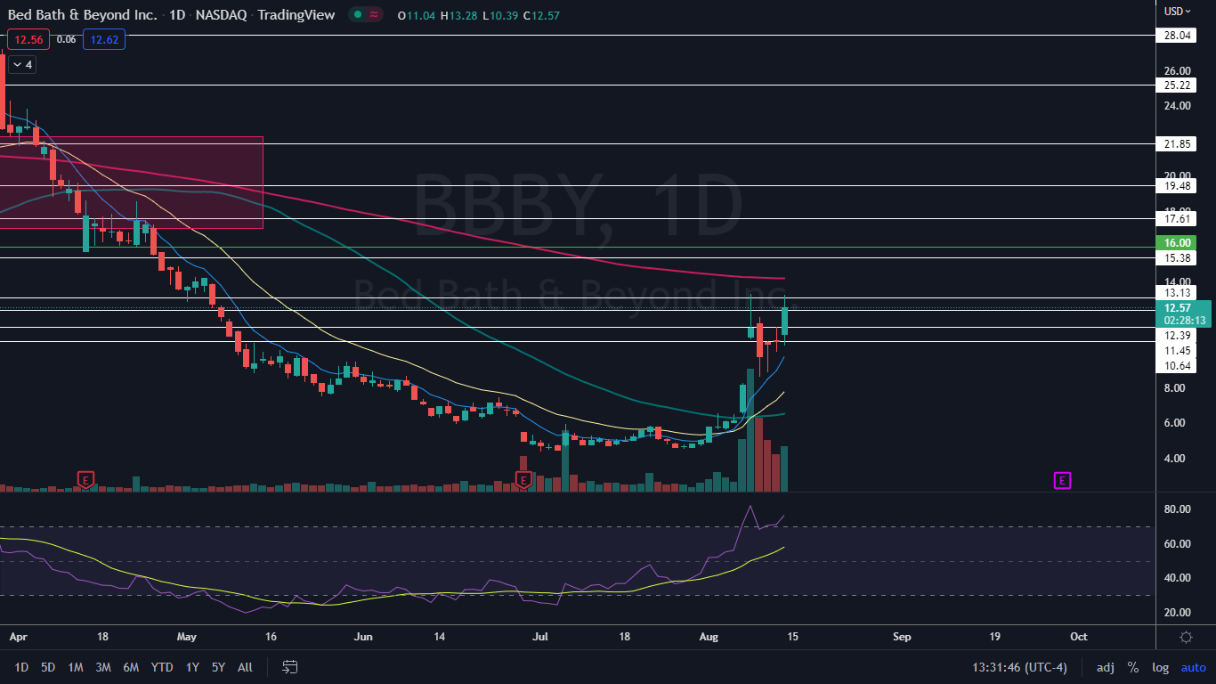Select the 5Y date range
Screen dimensions: 1216x684
pos(218,667)
